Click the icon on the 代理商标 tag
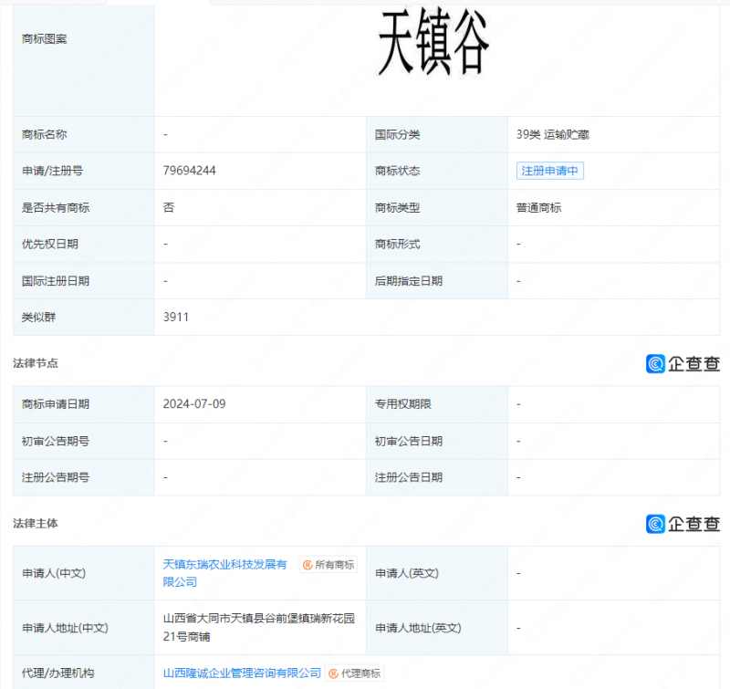Screen dimensions: 730x689 click(x=334, y=673)
